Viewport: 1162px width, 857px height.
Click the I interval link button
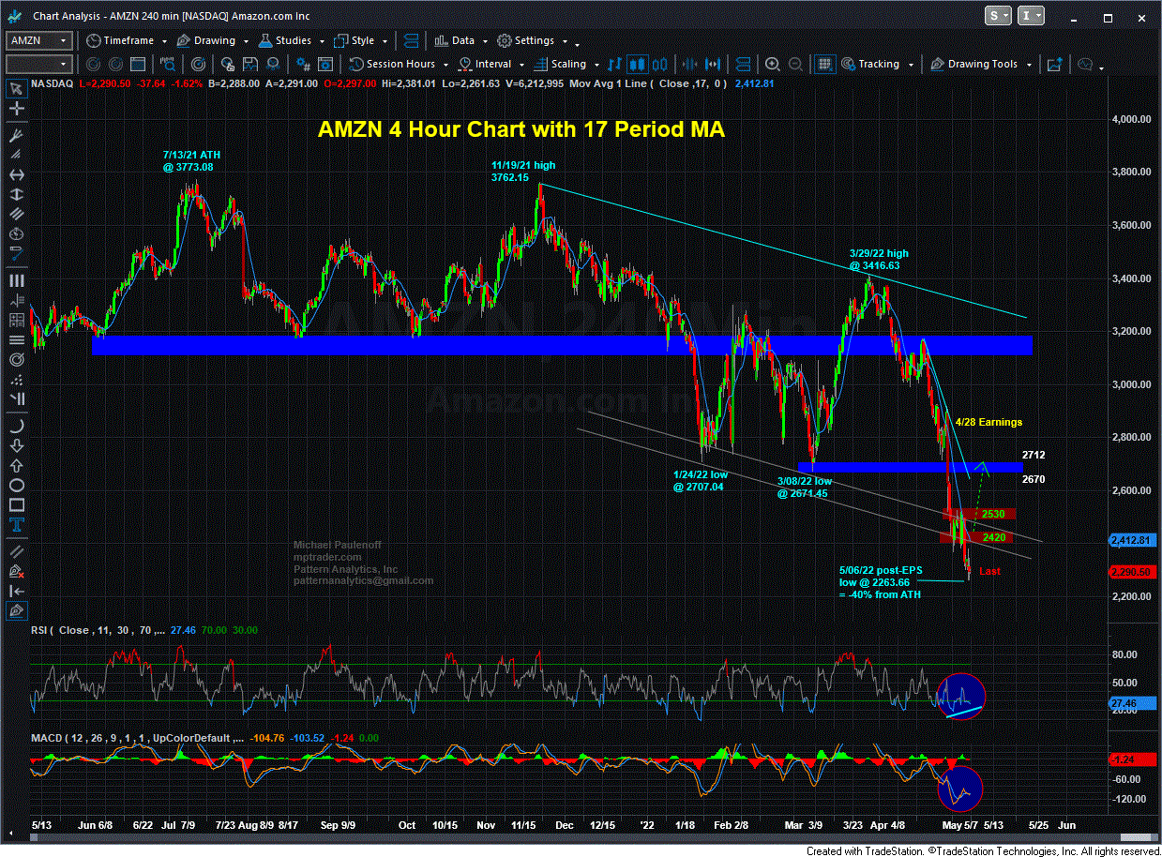pos(1031,15)
